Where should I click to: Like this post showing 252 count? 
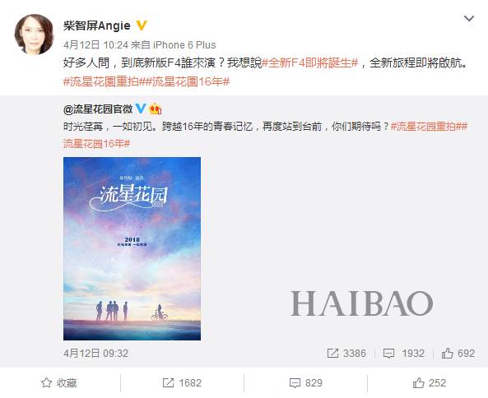pyautogui.click(x=430, y=382)
